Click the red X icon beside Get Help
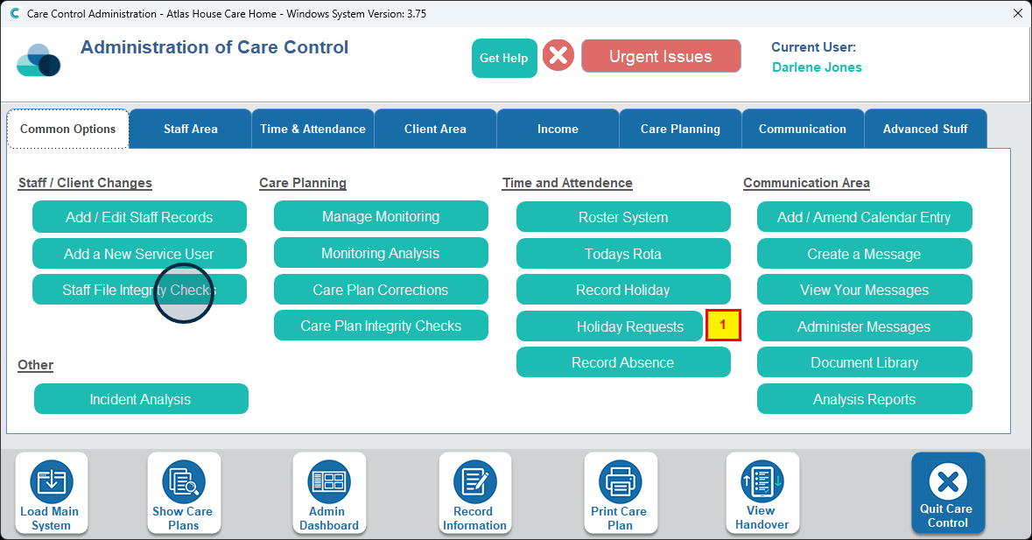The image size is (1032, 540). (558, 57)
